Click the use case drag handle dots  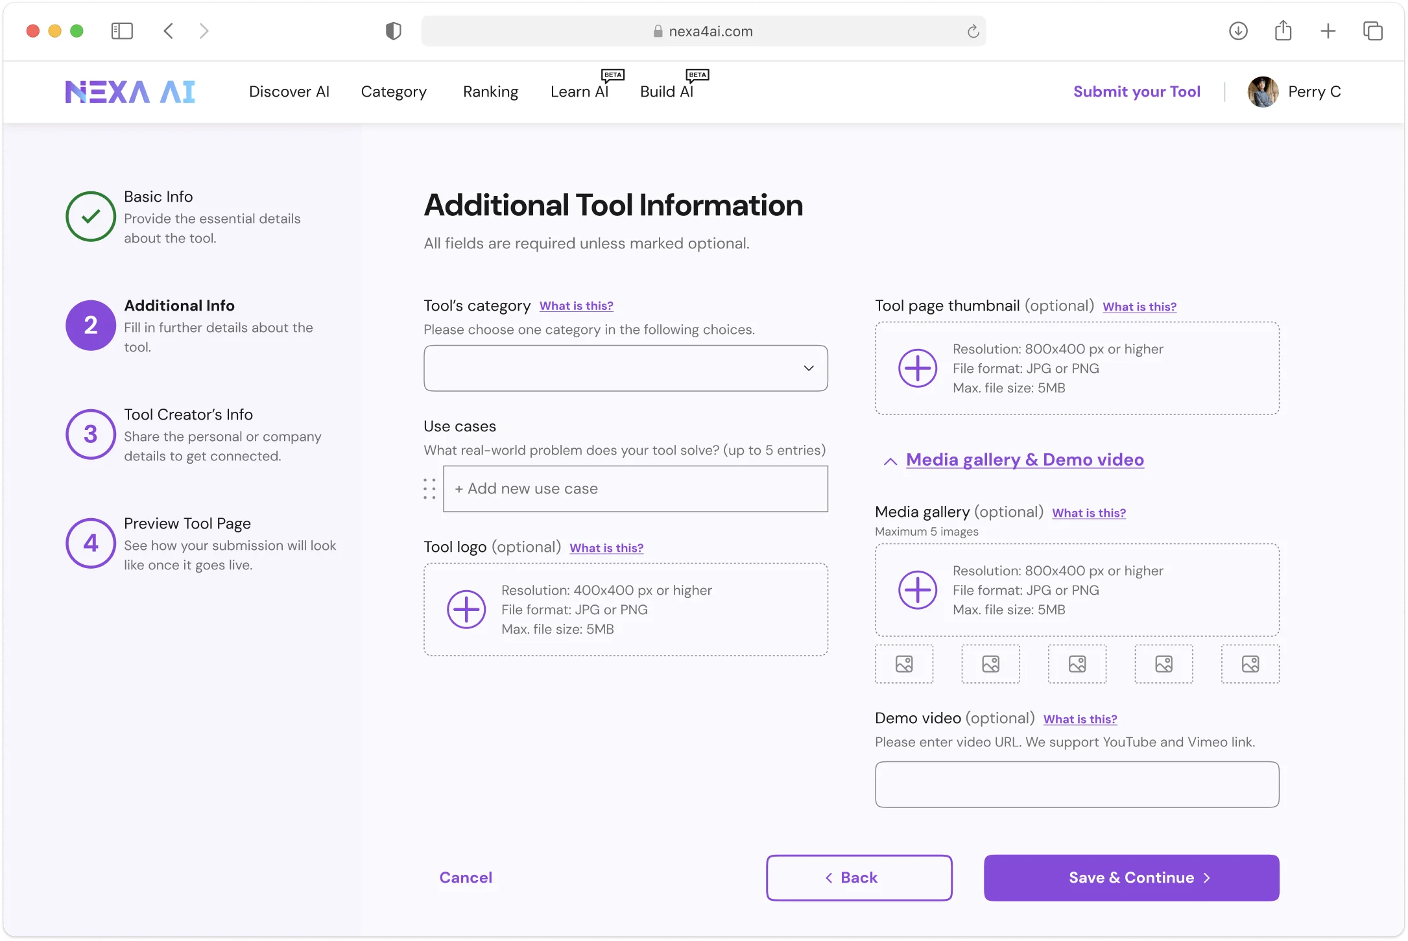click(429, 489)
